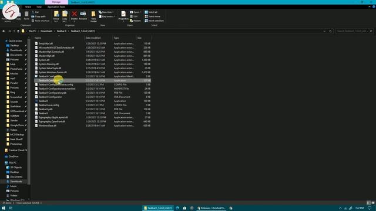The image size is (376, 211).
Task: Click Invert selection in the ribbon
Action: tap(154, 21)
